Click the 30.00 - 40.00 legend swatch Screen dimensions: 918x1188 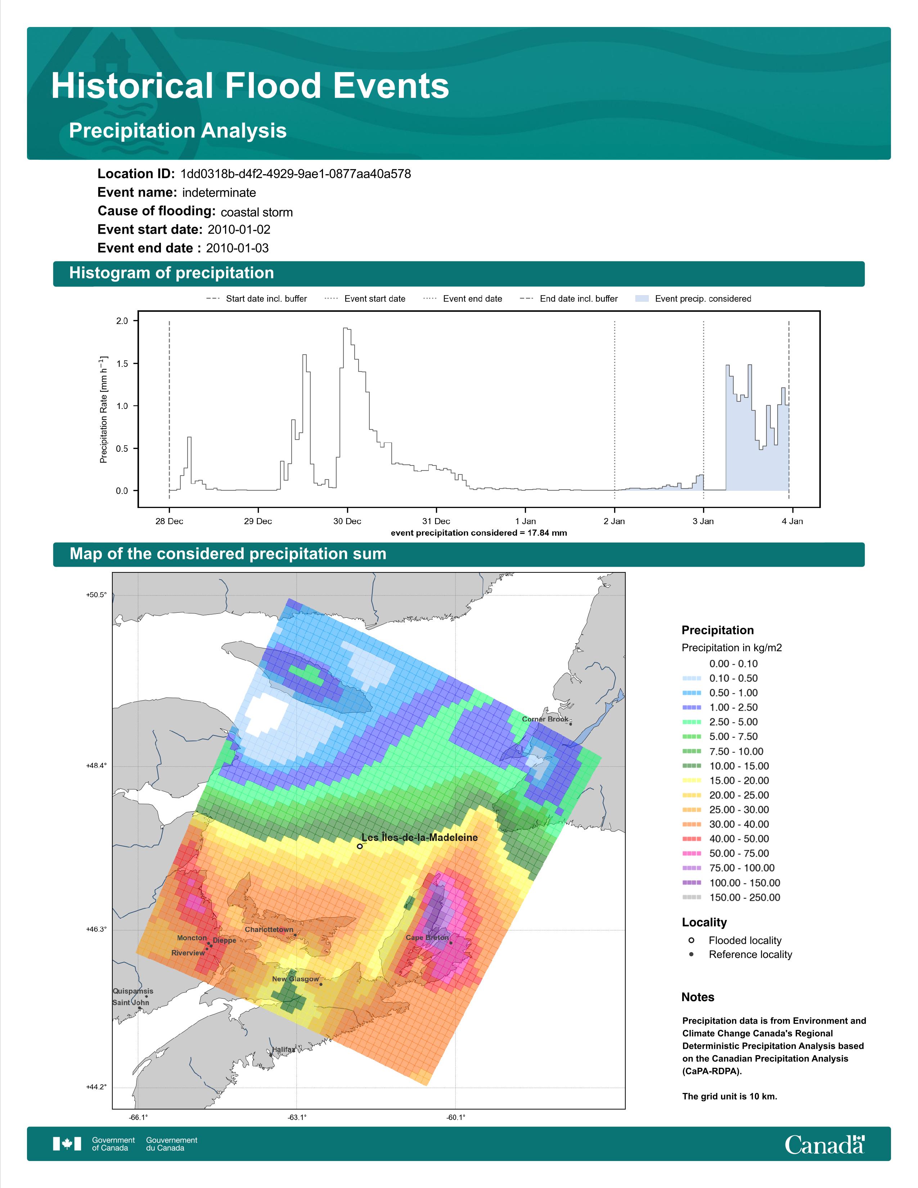tap(691, 825)
